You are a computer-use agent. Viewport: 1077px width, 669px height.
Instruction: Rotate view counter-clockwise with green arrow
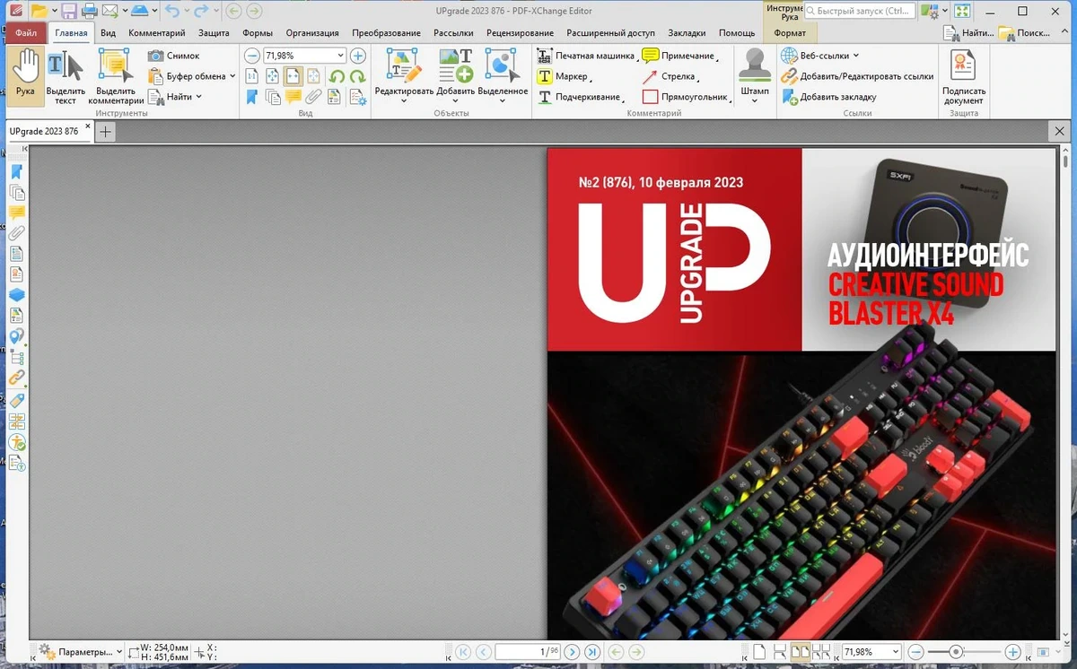pos(337,76)
